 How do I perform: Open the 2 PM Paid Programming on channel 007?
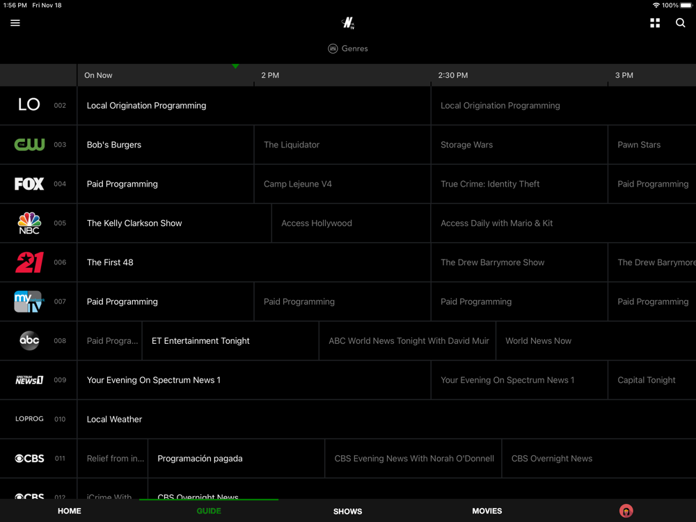(x=342, y=301)
